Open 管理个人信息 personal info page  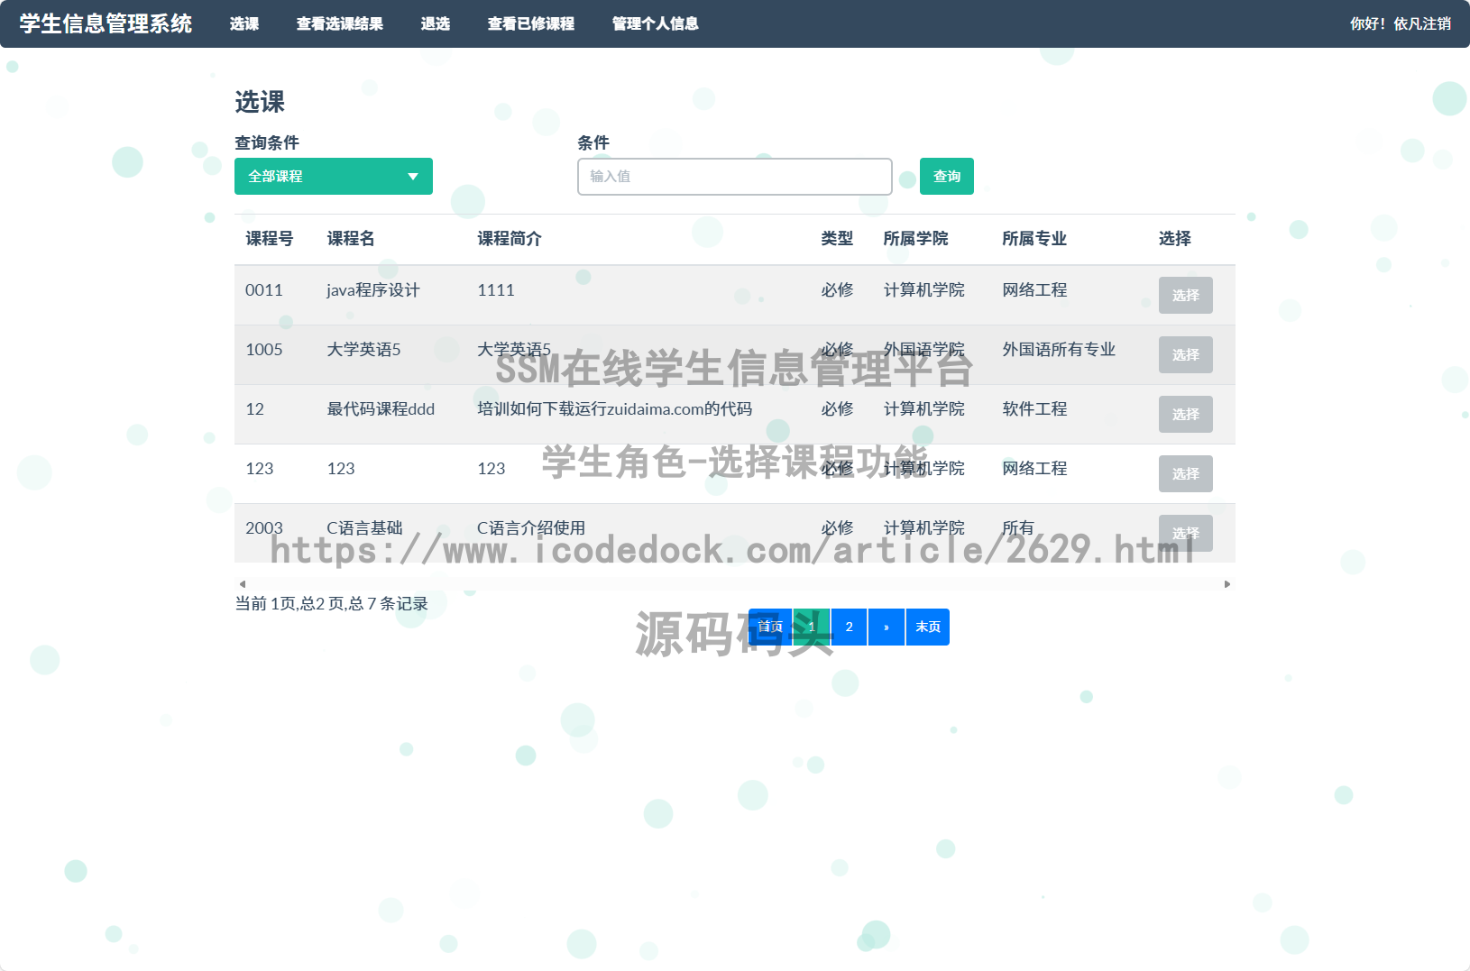[x=655, y=24]
